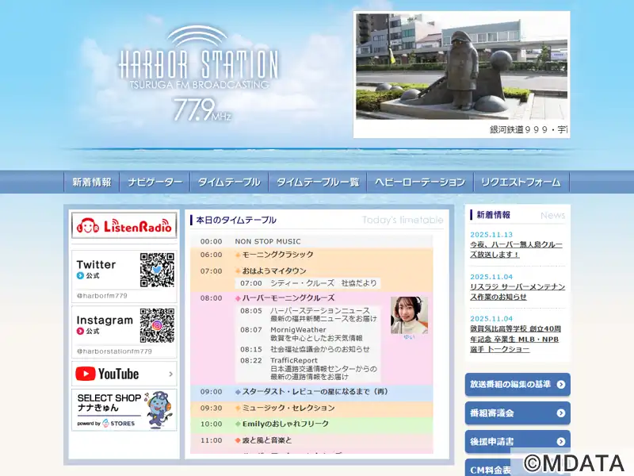The height and width of the screenshot is (476, 634).
Task: Open the SELECT SHOP ナナきゅん banner
Action: [x=124, y=410]
